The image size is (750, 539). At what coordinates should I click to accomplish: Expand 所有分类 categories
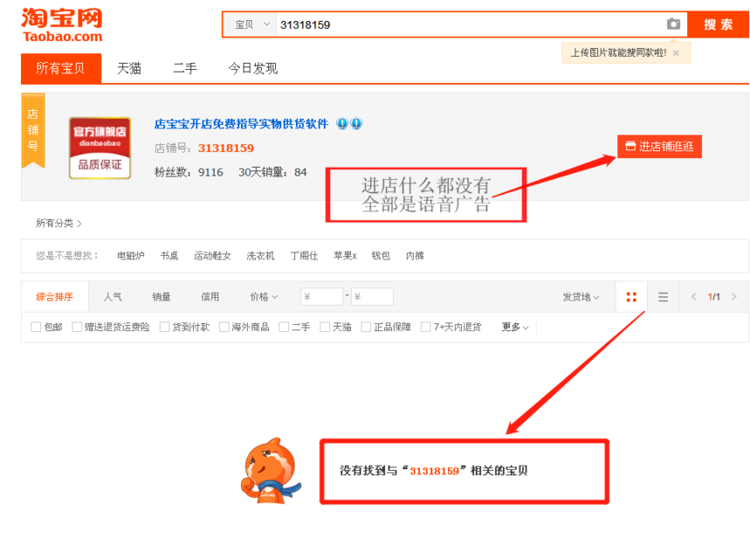[58, 223]
